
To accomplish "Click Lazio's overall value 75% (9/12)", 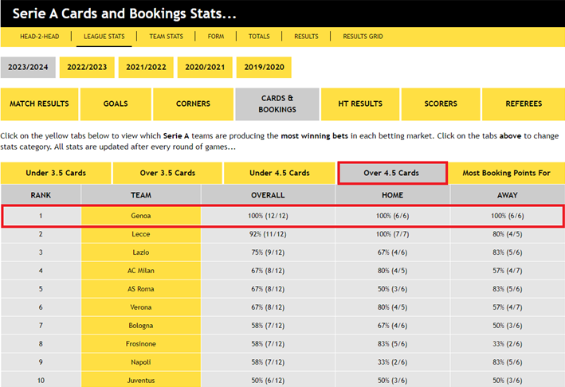I will pos(268,252).
